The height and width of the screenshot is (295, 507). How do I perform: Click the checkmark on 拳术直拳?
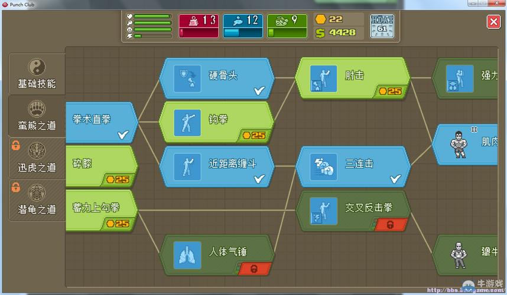[123, 135]
